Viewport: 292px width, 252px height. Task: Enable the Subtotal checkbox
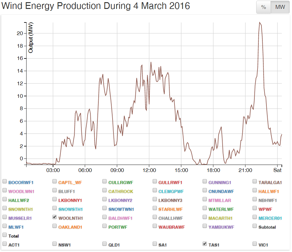[x=255, y=226]
